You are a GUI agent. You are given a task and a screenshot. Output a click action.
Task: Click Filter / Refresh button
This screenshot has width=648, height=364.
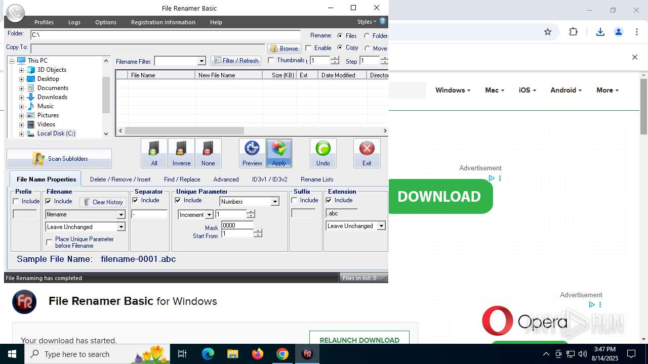coord(236,61)
